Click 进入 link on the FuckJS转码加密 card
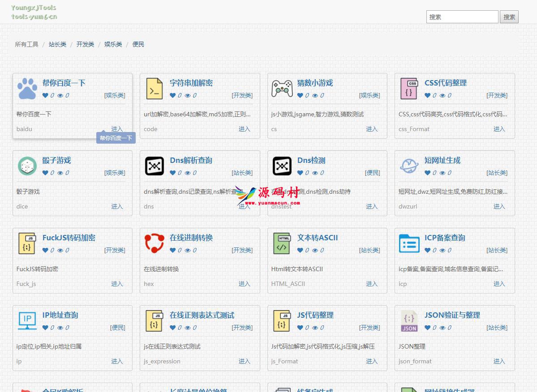Screen dimensions: 537x392 coord(117,284)
